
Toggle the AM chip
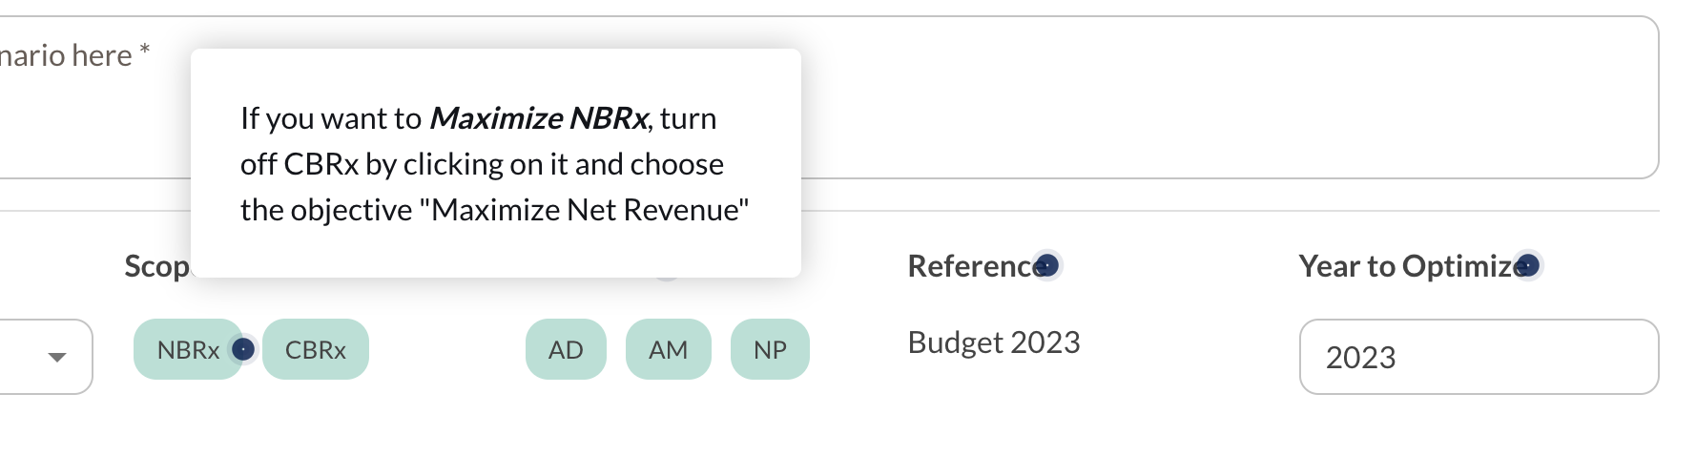click(x=669, y=349)
